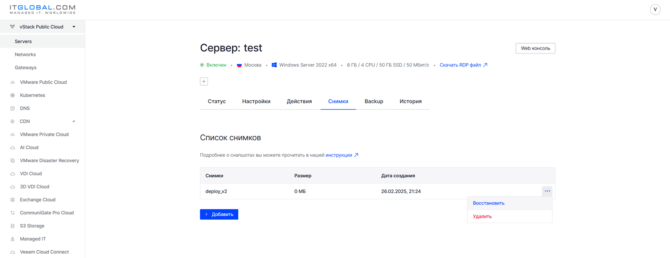The width and height of the screenshot is (670, 258).
Task: Click the Kubernetes wheel icon
Action: (13, 95)
